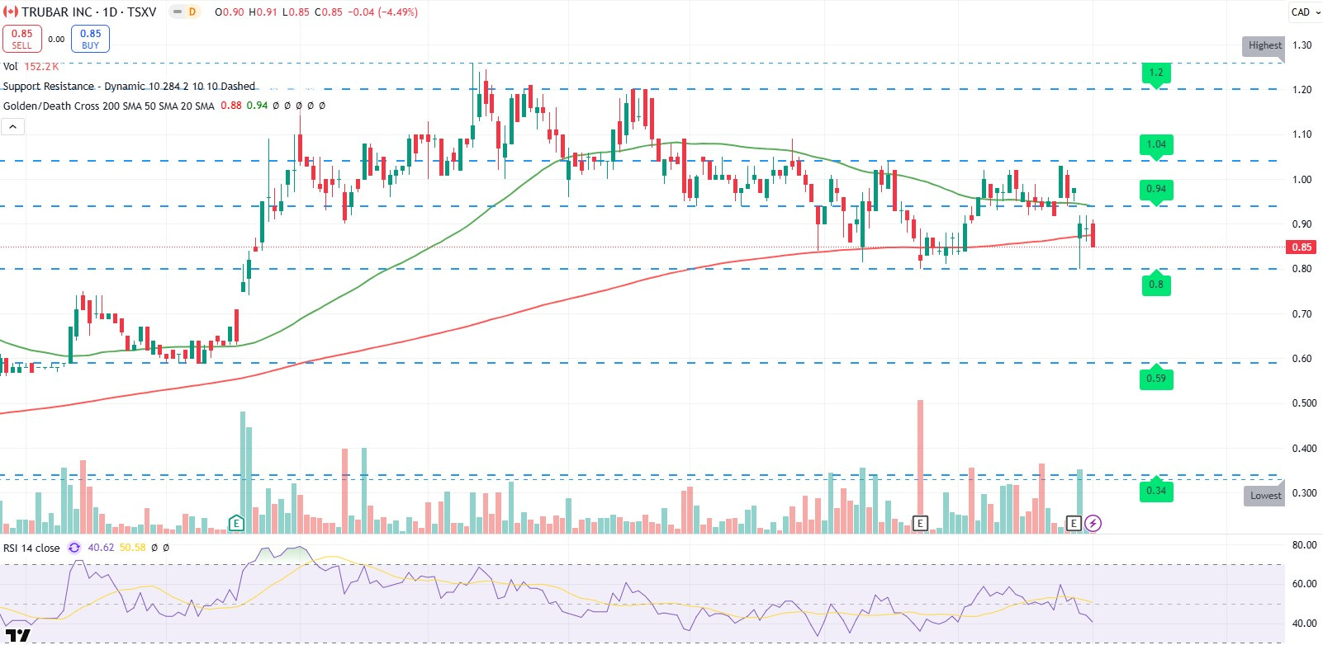Collapse the indicator legend with the chevron
This screenshot has height=645, width=1323.
(x=13, y=126)
